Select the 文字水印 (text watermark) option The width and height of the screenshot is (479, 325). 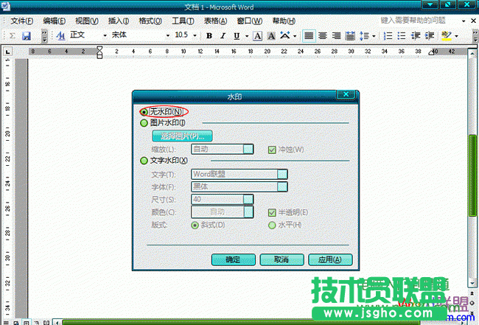144,161
